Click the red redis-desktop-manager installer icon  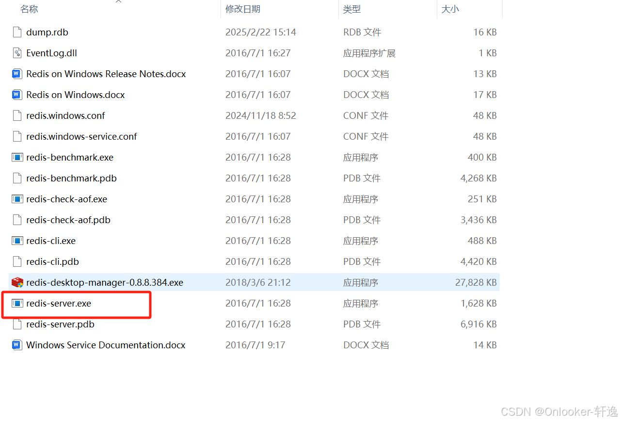point(17,283)
